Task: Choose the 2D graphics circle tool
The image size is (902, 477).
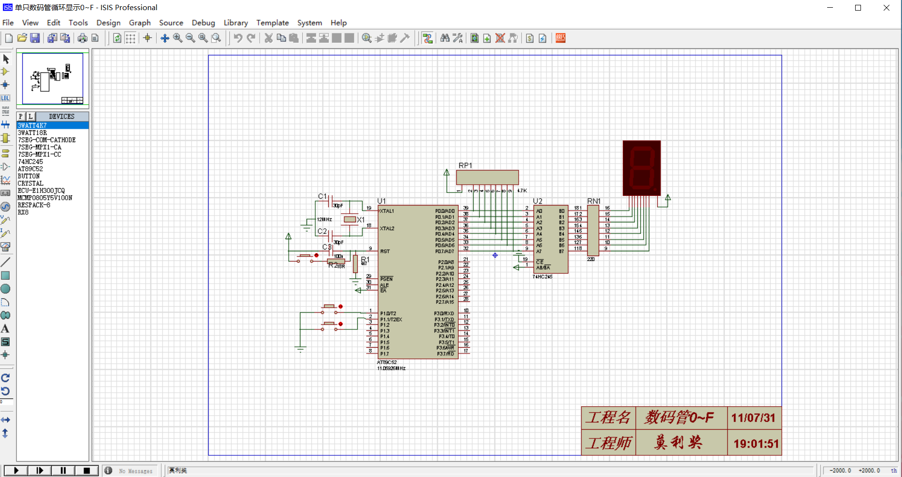Action: [x=5, y=289]
